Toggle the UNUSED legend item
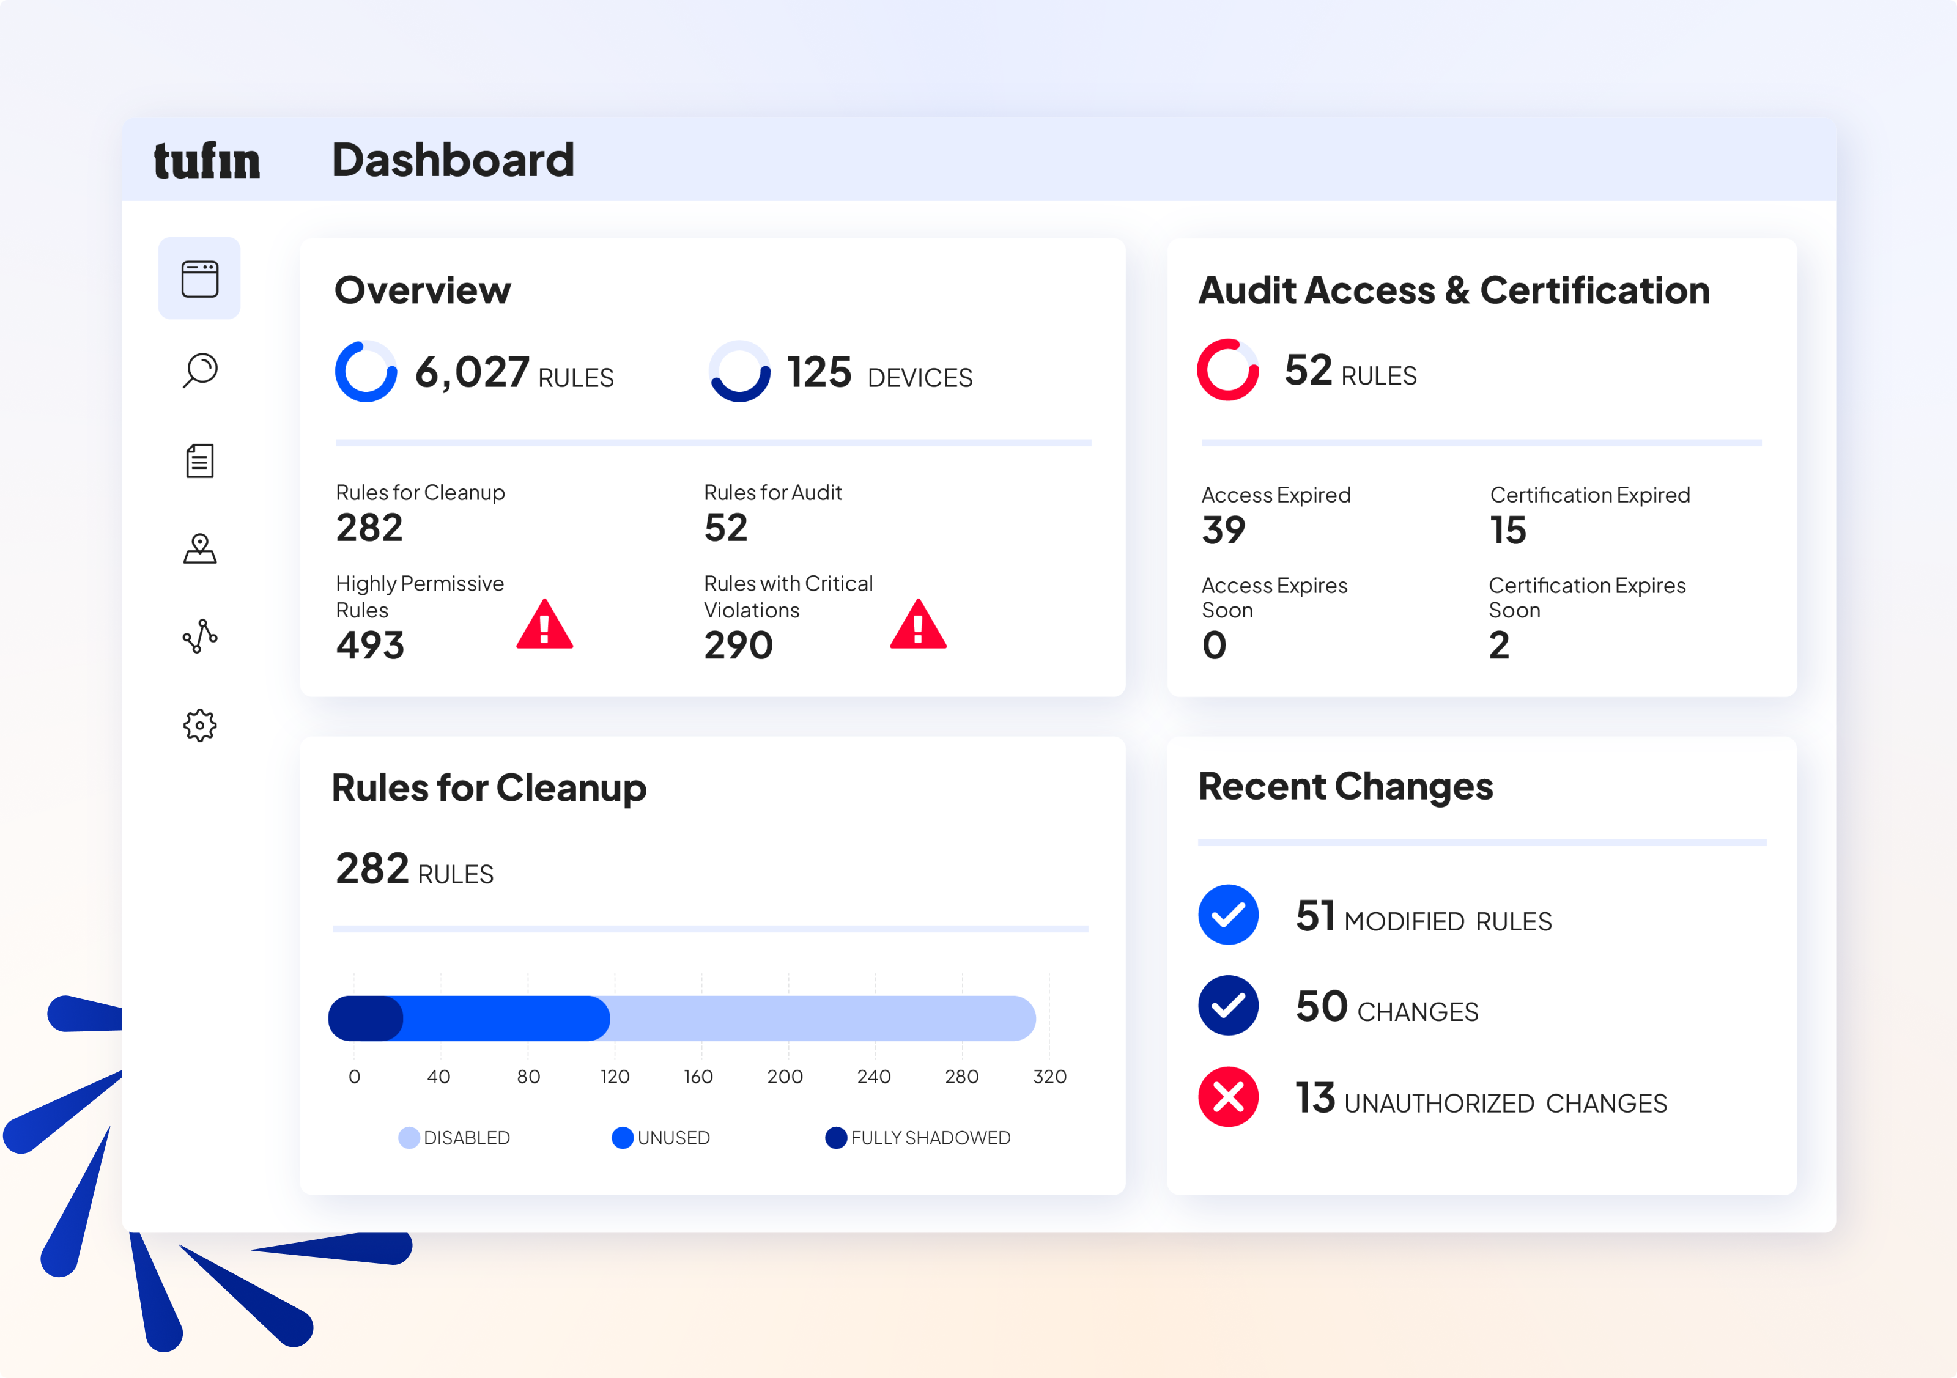Viewport: 1957px width, 1378px height. point(662,1137)
